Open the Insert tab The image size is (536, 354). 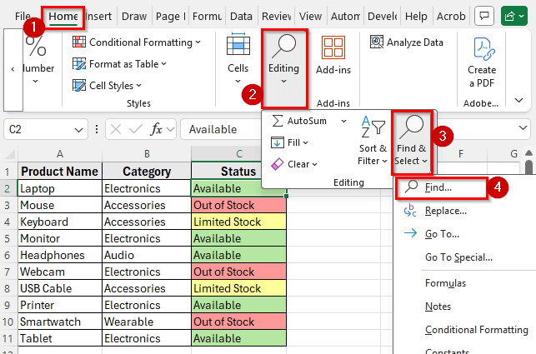98,16
